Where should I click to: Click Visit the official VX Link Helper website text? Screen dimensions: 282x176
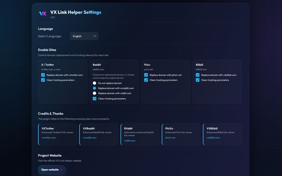tap(60, 161)
